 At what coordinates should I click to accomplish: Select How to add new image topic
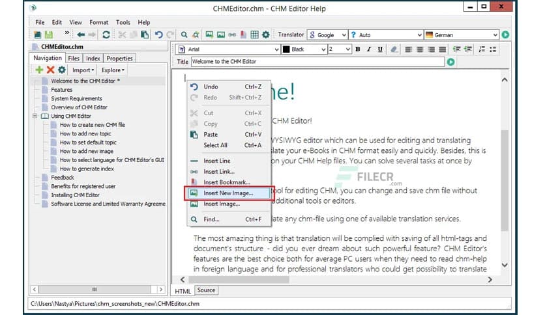[x=86, y=151]
